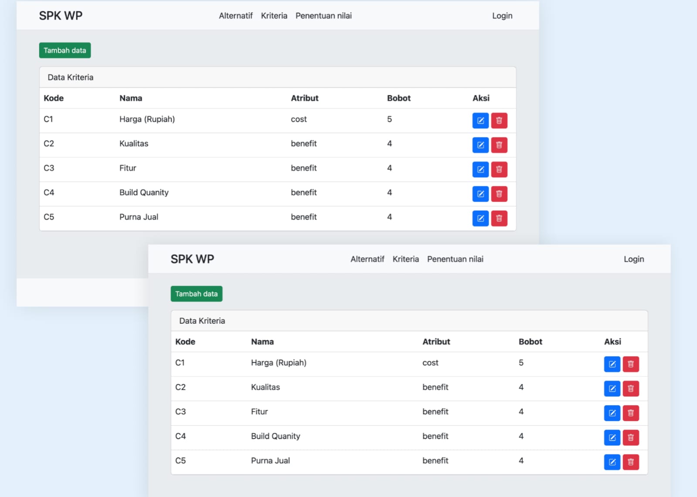Select Alternatif in the lower navbar
697x497 pixels.
pyautogui.click(x=367, y=259)
